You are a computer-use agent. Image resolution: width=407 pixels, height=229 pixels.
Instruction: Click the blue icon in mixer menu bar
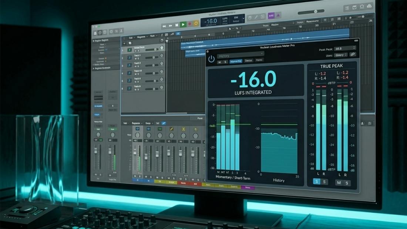[x=164, y=123]
